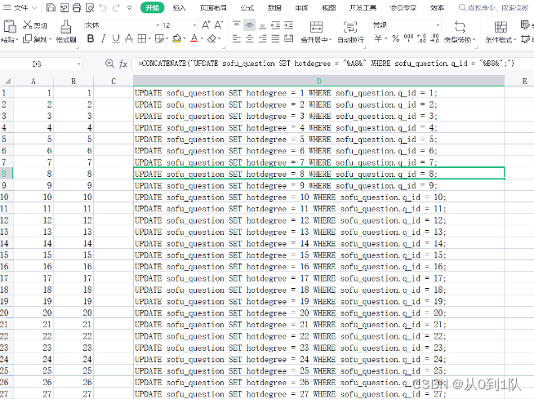Toggle Underline formatting
The image size is (534, 399).
point(116,38)
